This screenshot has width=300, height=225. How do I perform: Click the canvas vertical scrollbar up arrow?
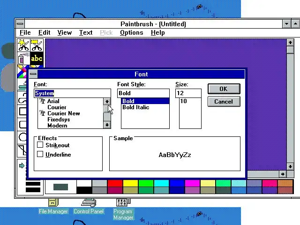(x=290, y=43)
